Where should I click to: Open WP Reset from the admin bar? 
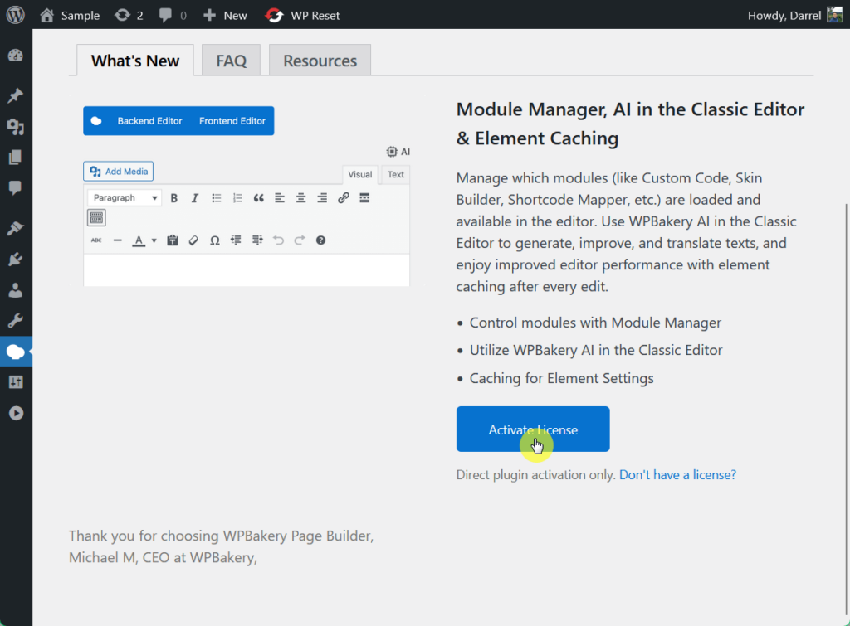[302, 15]
